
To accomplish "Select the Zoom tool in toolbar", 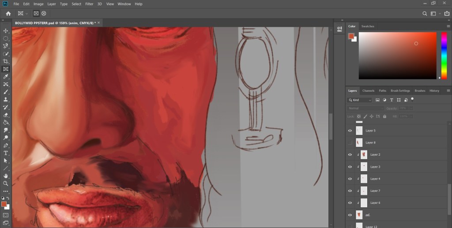I will coord(6,183).
